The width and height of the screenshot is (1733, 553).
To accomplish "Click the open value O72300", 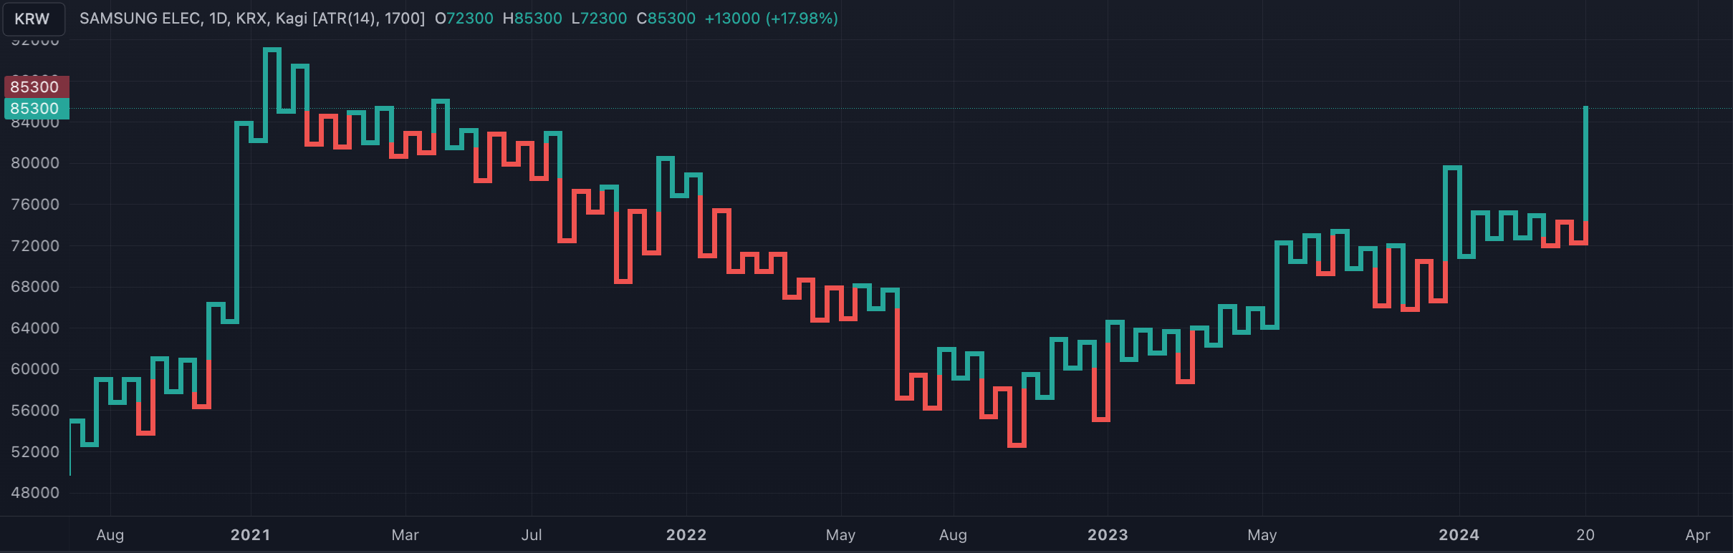I will pos(464,19).
